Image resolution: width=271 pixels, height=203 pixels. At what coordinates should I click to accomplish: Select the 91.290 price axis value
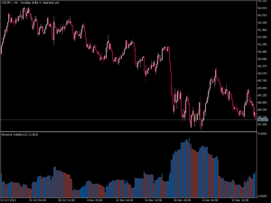[262, 44]
